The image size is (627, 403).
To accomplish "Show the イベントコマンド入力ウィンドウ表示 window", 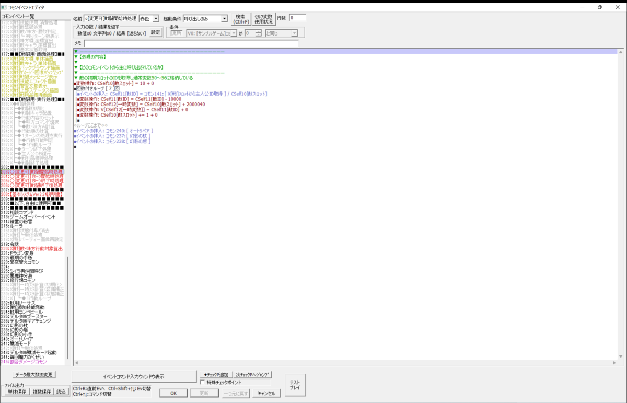I will (134, 376).
